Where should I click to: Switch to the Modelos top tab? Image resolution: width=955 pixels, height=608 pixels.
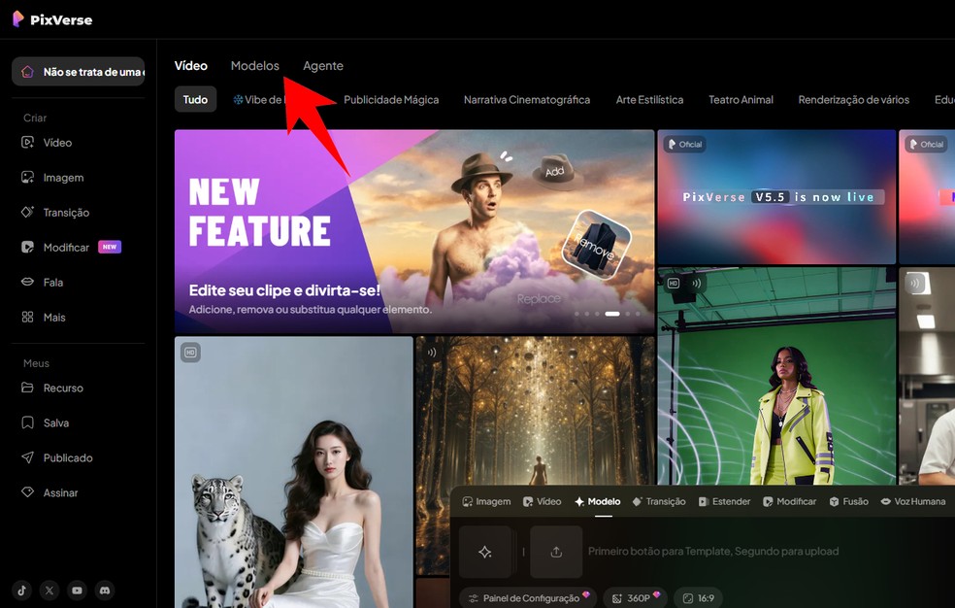[254, 66]
